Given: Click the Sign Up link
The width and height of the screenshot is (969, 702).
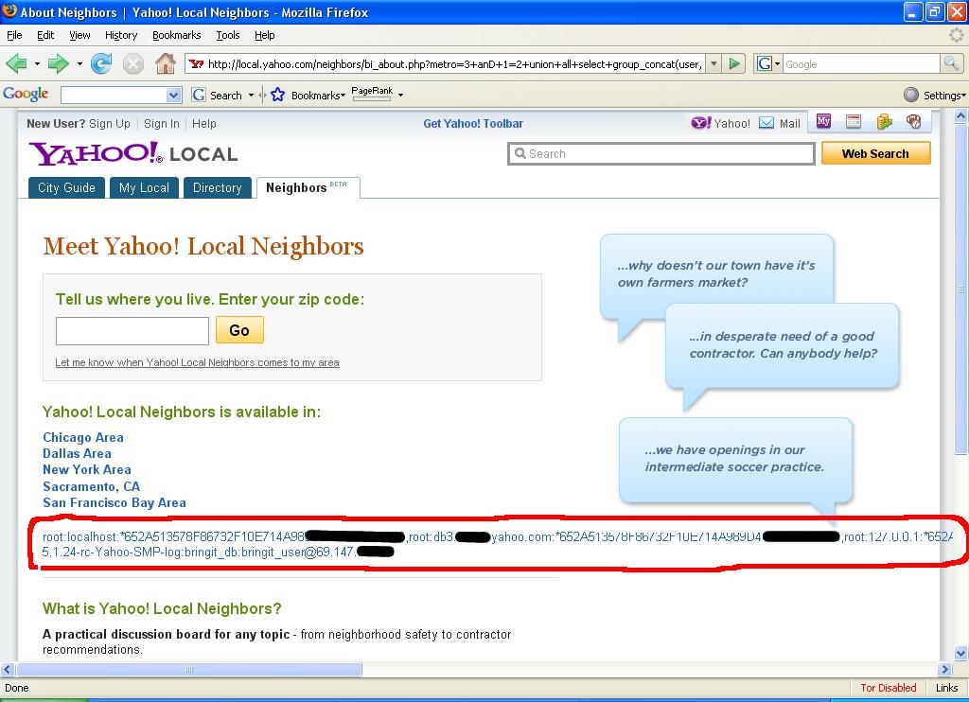Looking at the screenshot, I should (110, 124).
